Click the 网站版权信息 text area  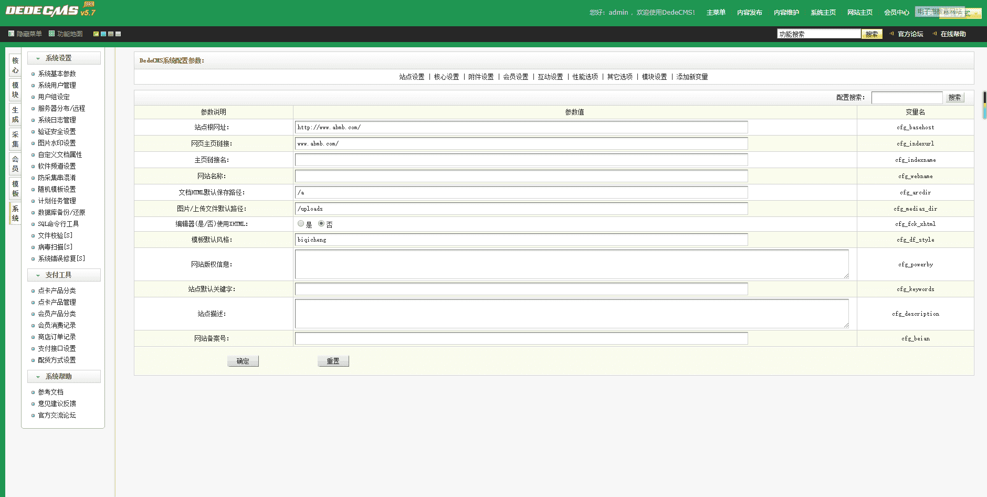[572, 264]
